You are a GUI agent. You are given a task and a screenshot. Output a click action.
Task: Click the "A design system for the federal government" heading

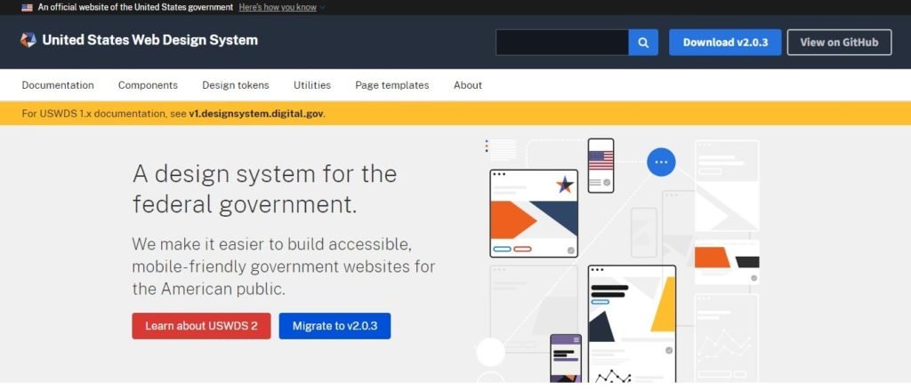point(264,188)
